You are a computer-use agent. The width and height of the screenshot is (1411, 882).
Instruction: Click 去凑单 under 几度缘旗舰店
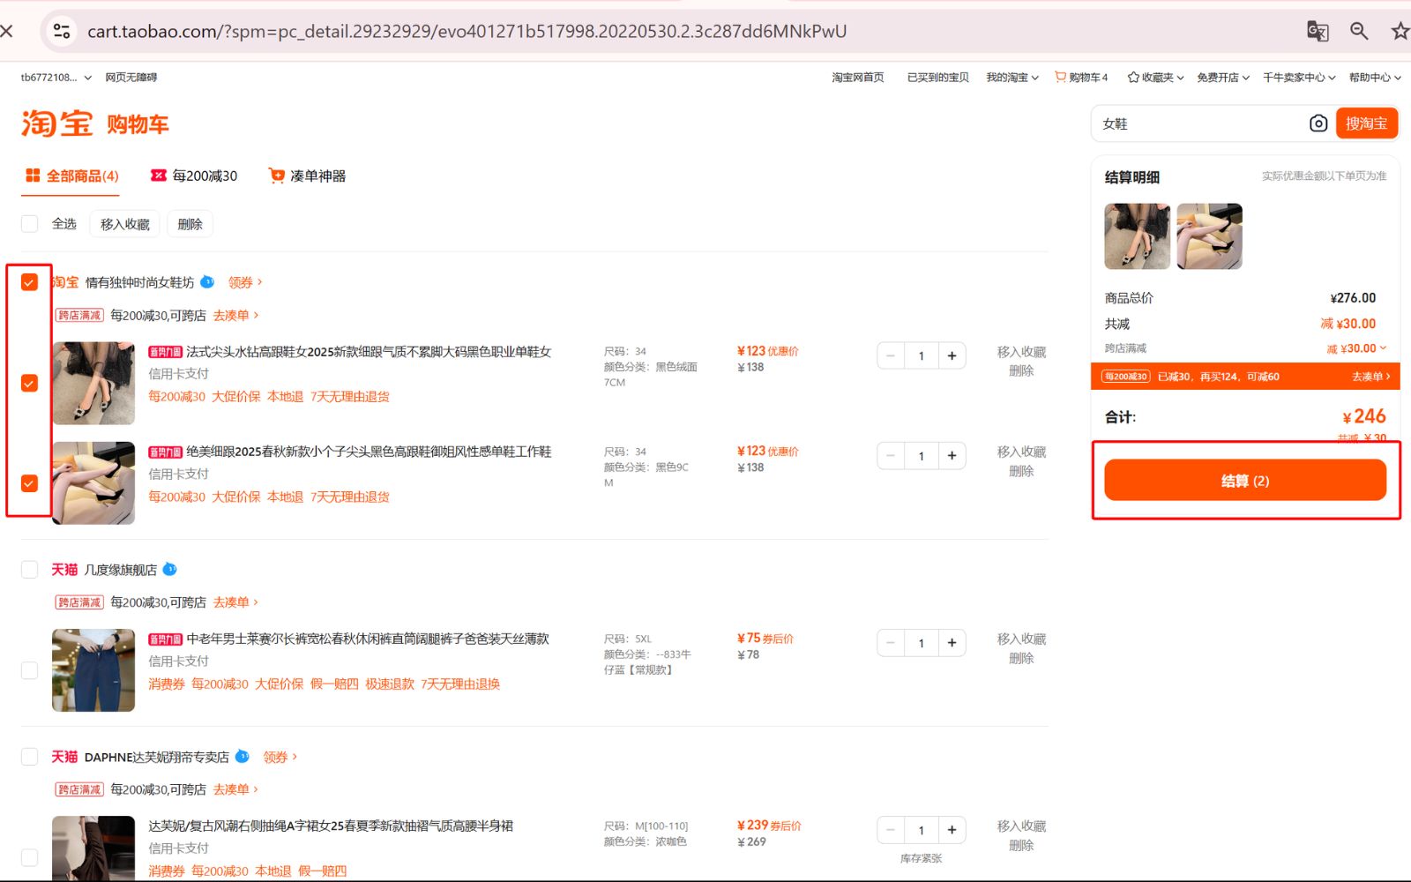235,602
